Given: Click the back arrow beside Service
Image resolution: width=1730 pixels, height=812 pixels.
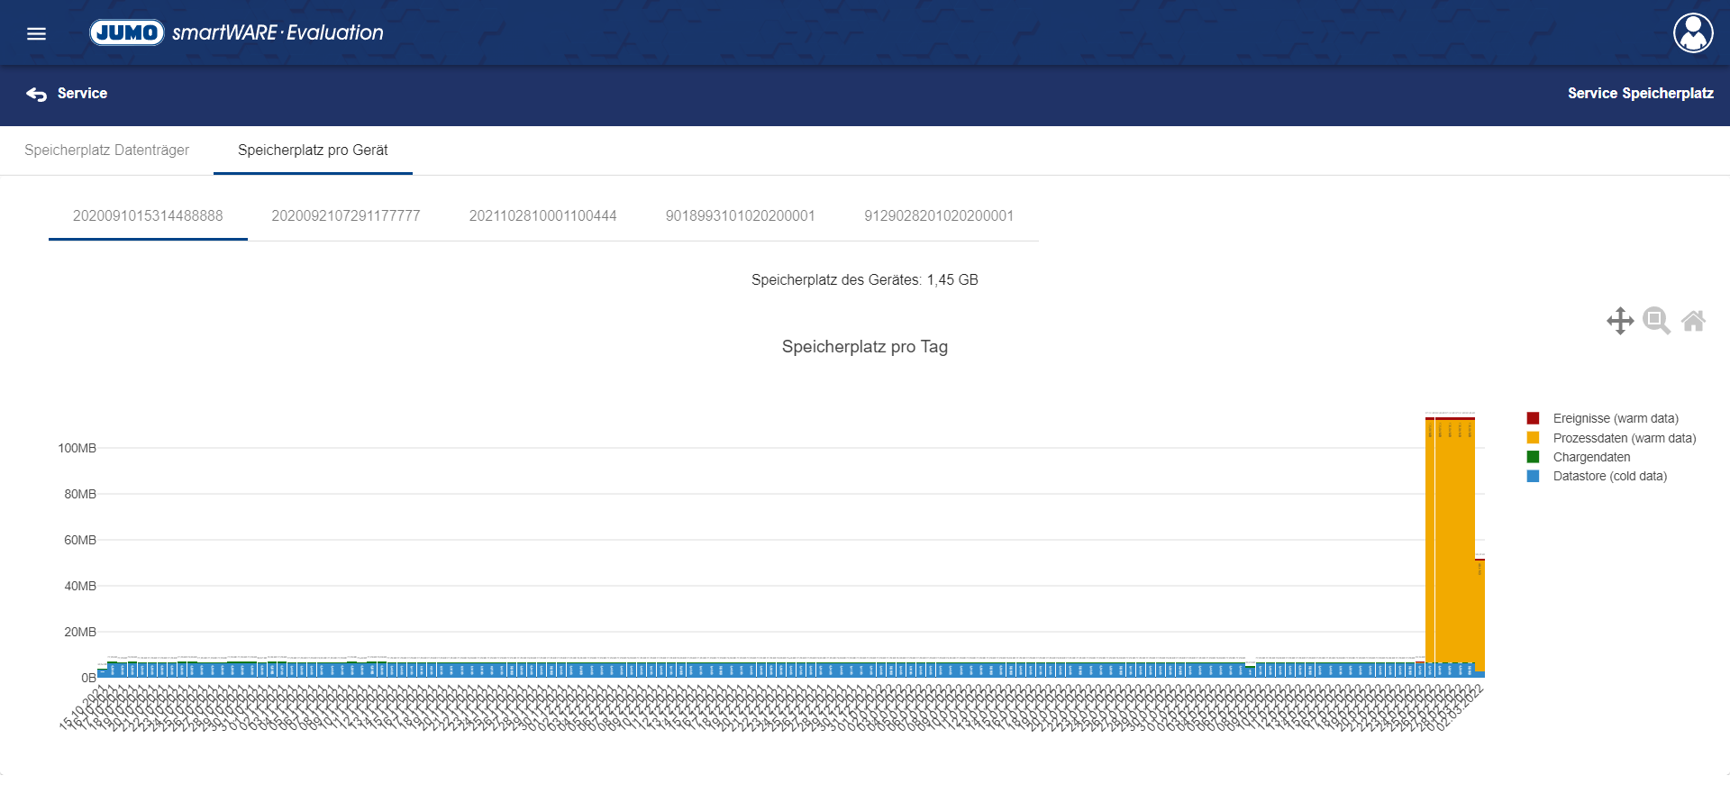Looking at the screenshot, I should coord(36,94).
